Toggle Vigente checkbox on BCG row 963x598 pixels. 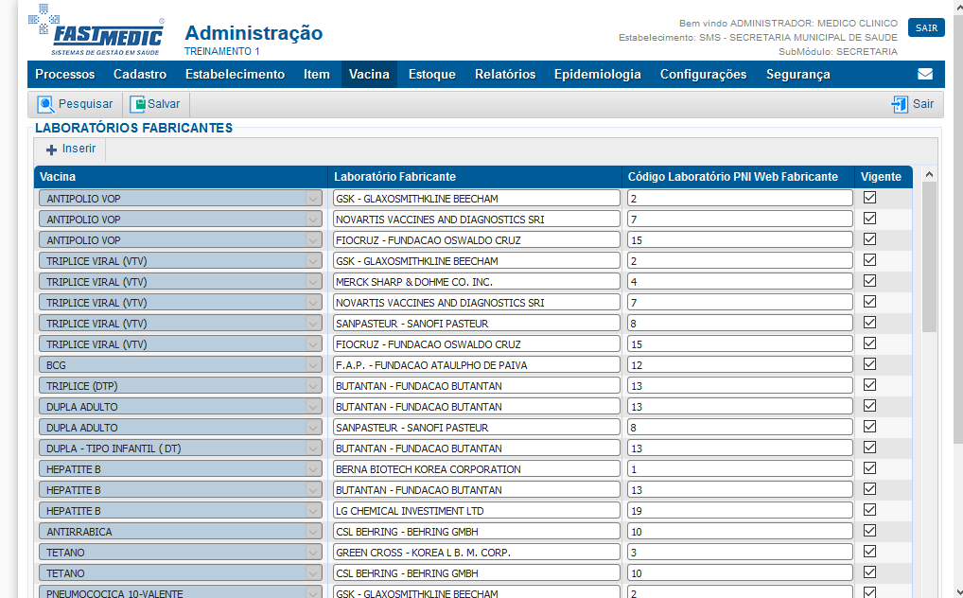869,364
